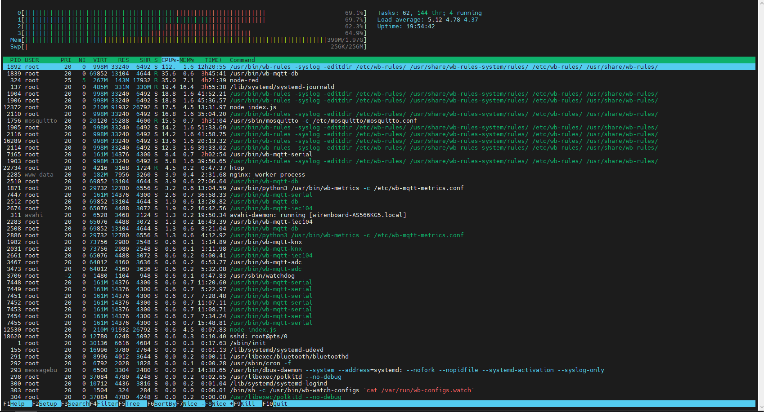Sort by the TIME+ column header
The width and height of the screenshot is (764, 412).
pos(214,60)
